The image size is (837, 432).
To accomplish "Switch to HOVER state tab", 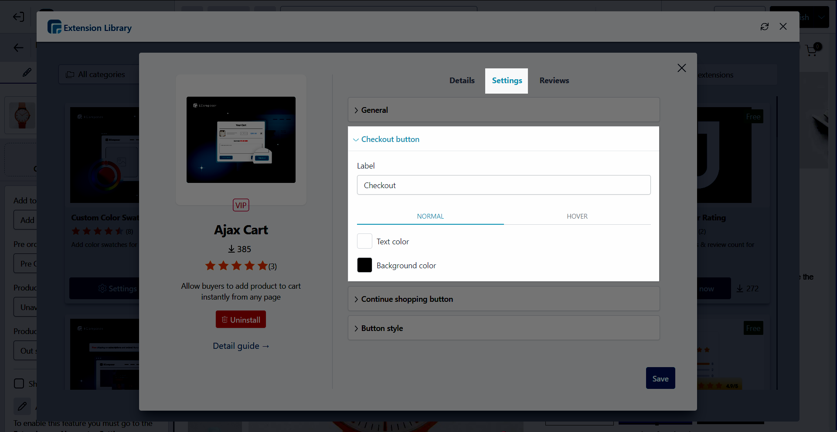I will (x=577, y=216).
